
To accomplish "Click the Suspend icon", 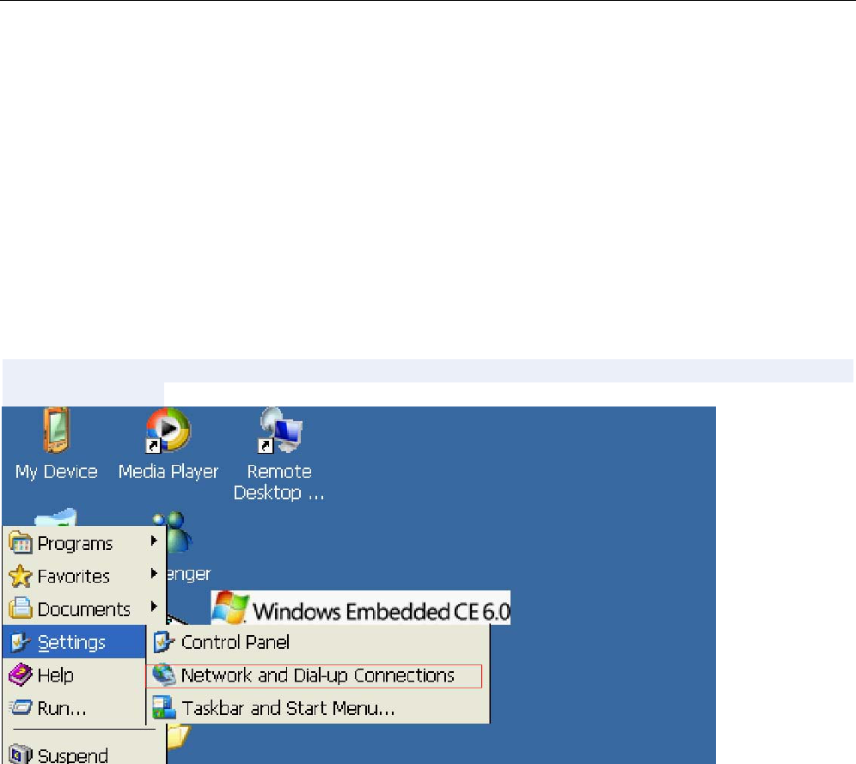I will (21, 755).
